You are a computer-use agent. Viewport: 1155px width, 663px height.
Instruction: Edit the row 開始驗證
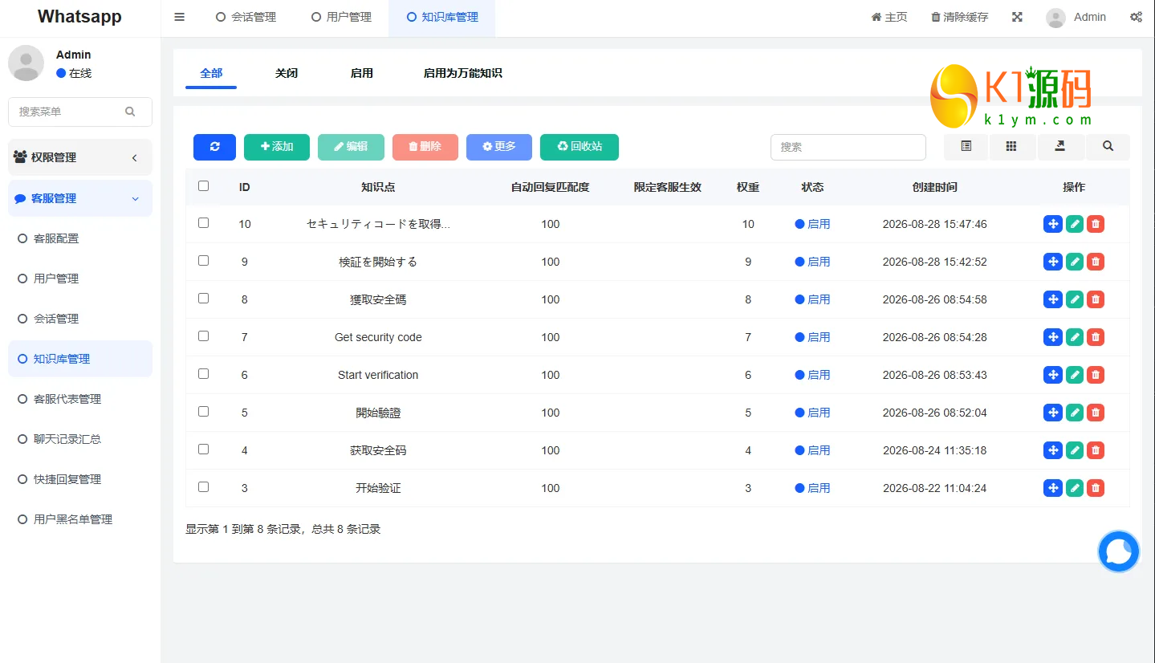[x=1075, y=413]
